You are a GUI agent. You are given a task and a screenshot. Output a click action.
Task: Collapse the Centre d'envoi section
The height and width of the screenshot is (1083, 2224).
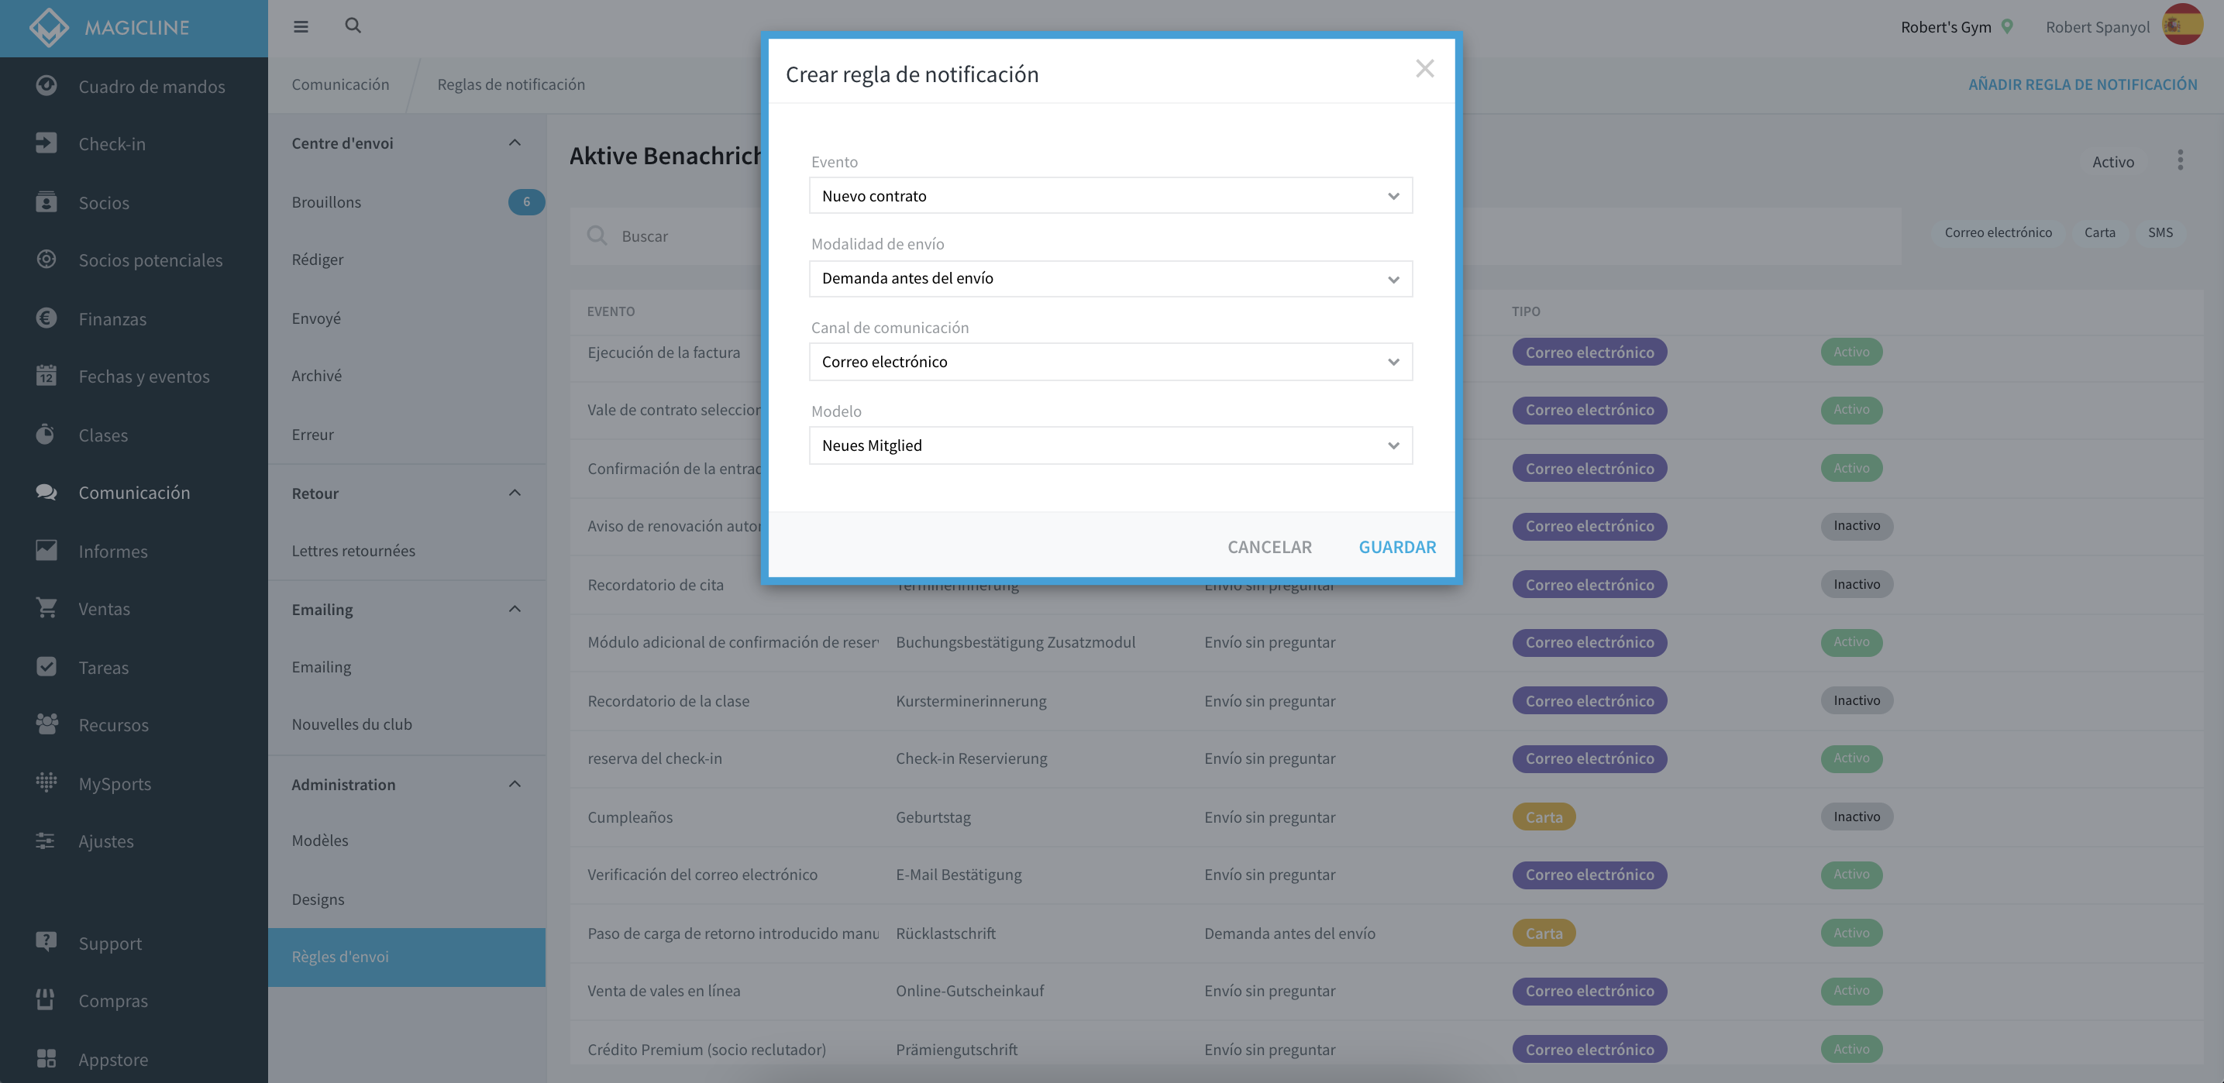[x=515, y=143]
